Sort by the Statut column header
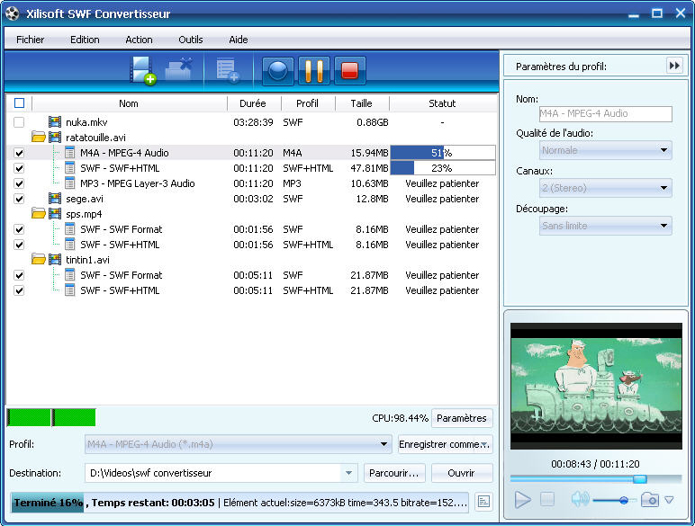 point(442,103)
